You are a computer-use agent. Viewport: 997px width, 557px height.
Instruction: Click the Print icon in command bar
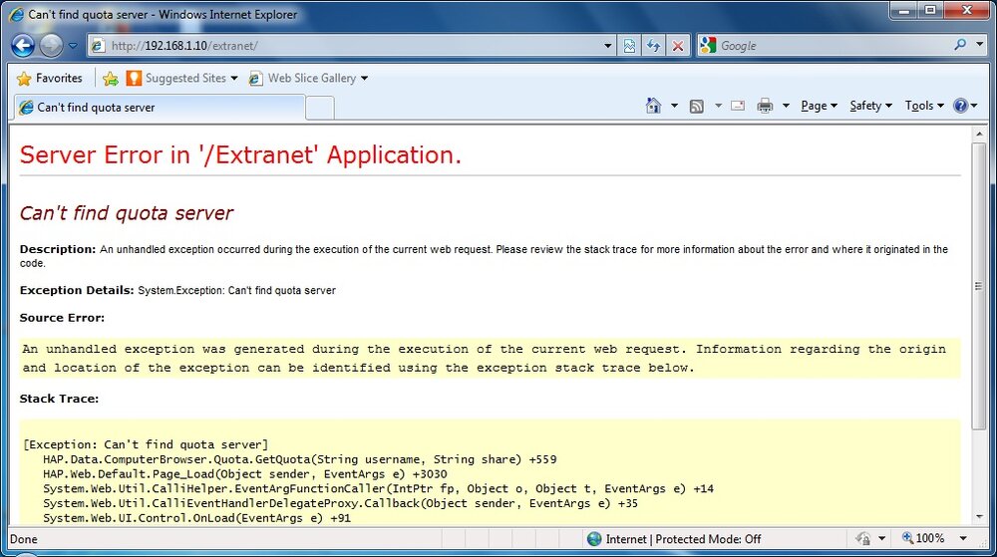(765, 106)
